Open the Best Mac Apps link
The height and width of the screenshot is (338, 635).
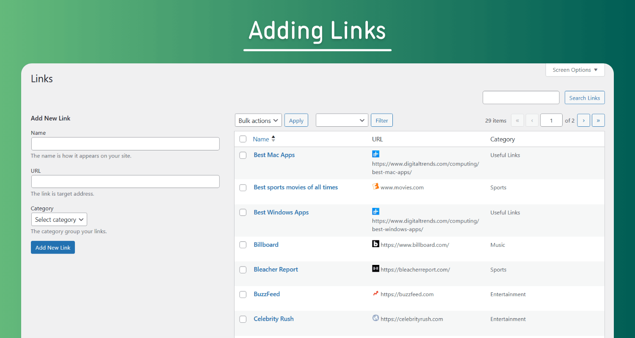274,155
